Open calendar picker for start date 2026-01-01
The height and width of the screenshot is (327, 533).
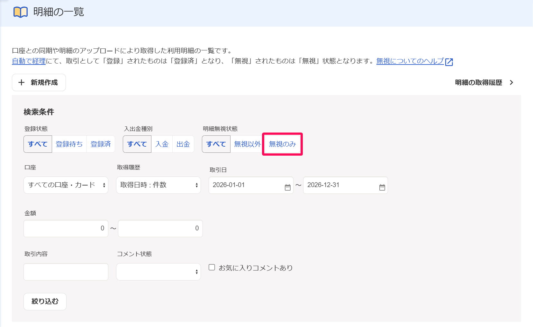288,187
